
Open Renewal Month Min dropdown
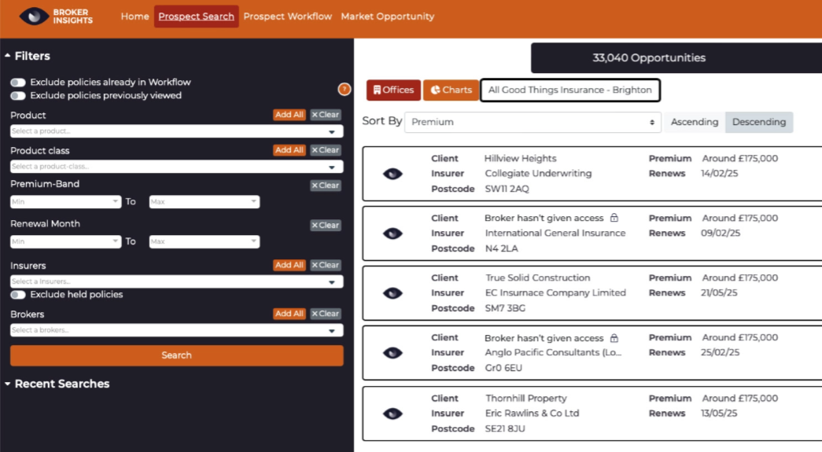click(65, 241)
